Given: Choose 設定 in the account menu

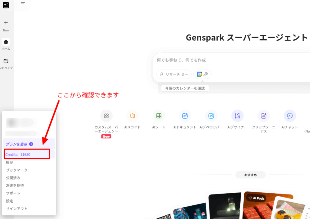Looking at the screenshot, I should (10, 201).
